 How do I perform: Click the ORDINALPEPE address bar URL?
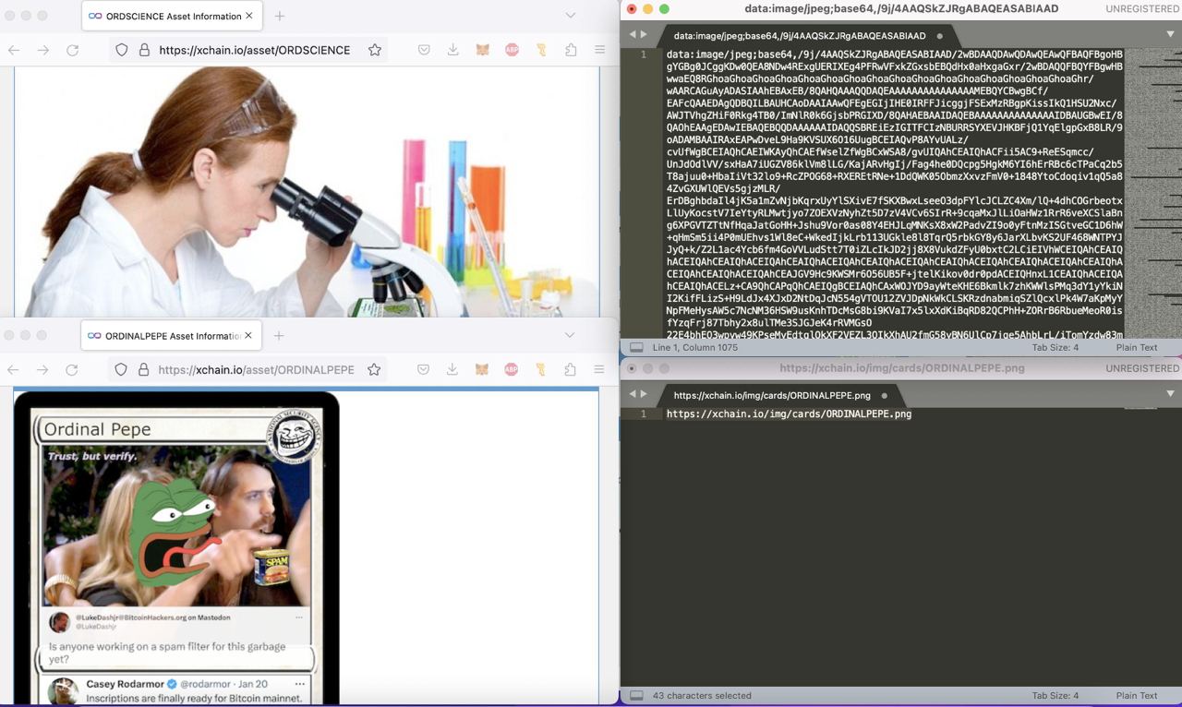click(256, 369)
